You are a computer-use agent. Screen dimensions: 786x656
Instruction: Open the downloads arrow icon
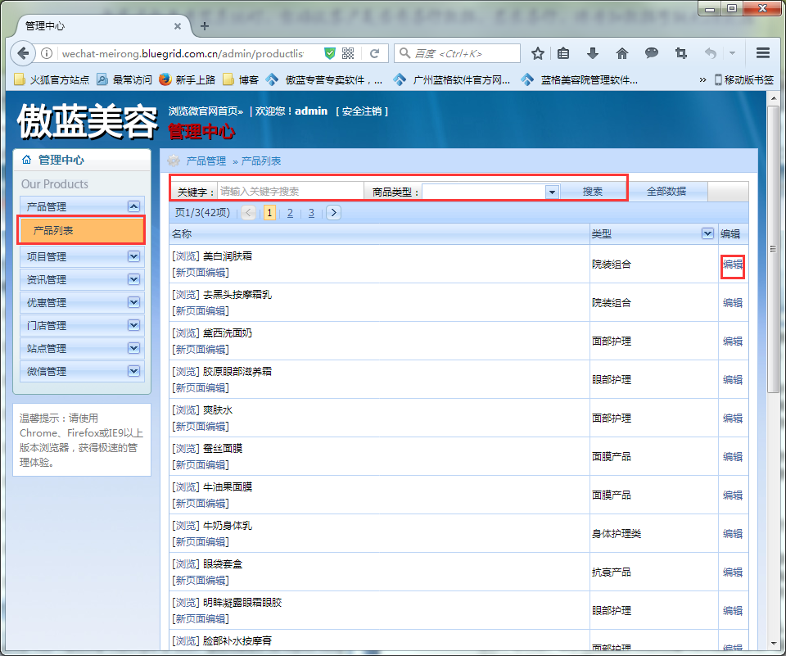[593, 52]
